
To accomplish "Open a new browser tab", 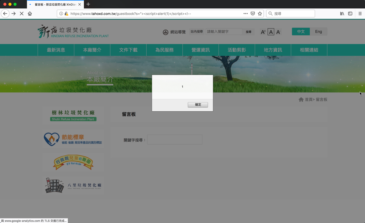I will [x=88, y=4].
